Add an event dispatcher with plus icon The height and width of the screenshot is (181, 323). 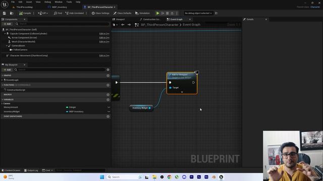(108, 116)
